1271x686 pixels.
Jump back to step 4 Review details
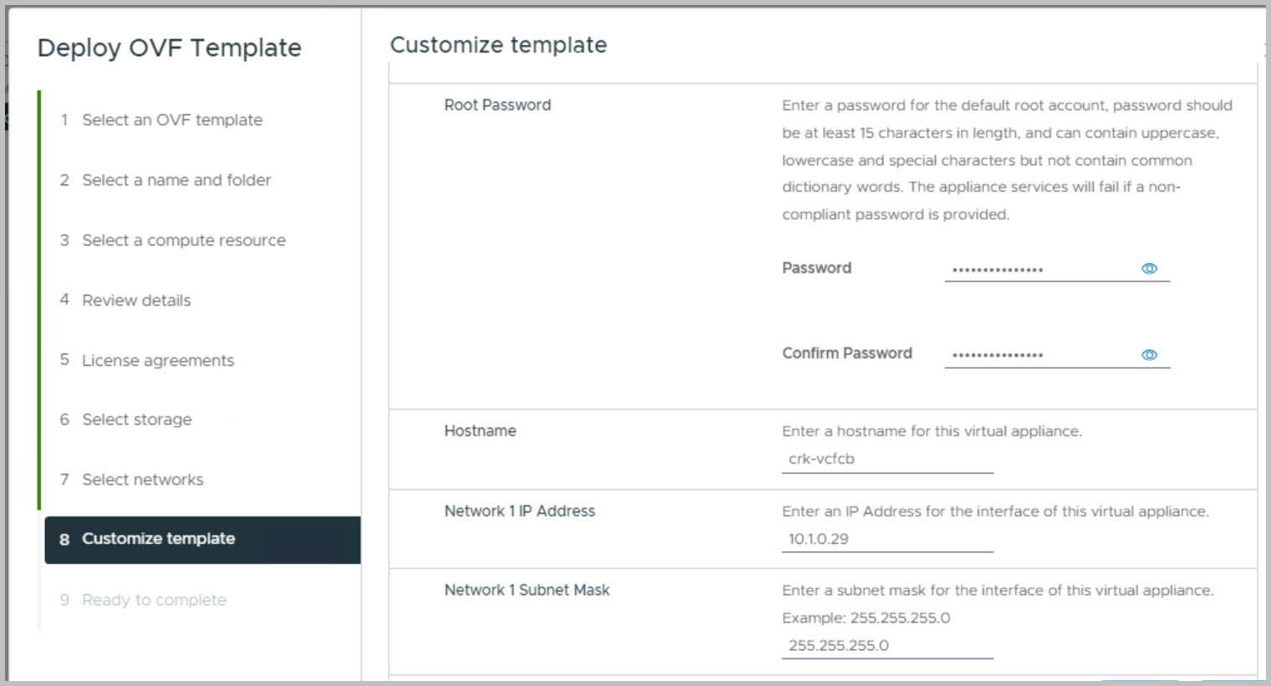click(136, 301)
